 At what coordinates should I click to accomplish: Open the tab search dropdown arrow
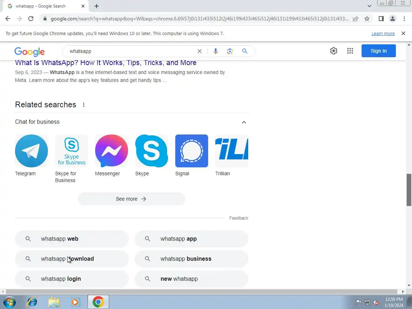click(x=369, y=6)
